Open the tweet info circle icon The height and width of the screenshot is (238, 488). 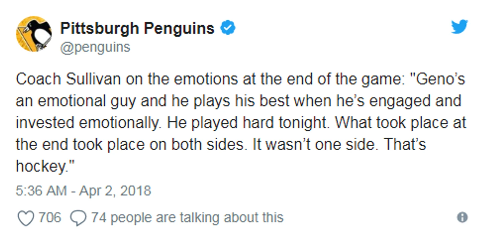click(x=462, y=218)
